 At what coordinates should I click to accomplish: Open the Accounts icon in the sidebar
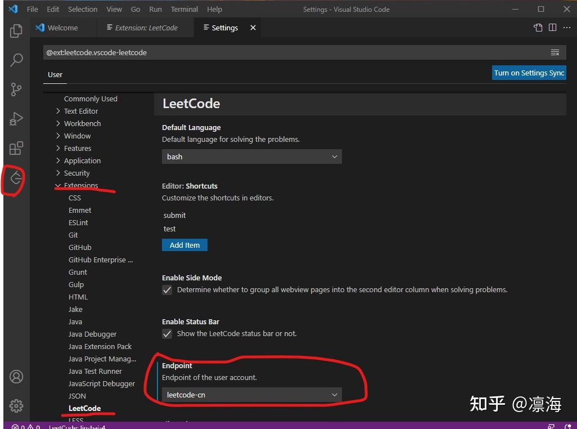coord(16,377)
